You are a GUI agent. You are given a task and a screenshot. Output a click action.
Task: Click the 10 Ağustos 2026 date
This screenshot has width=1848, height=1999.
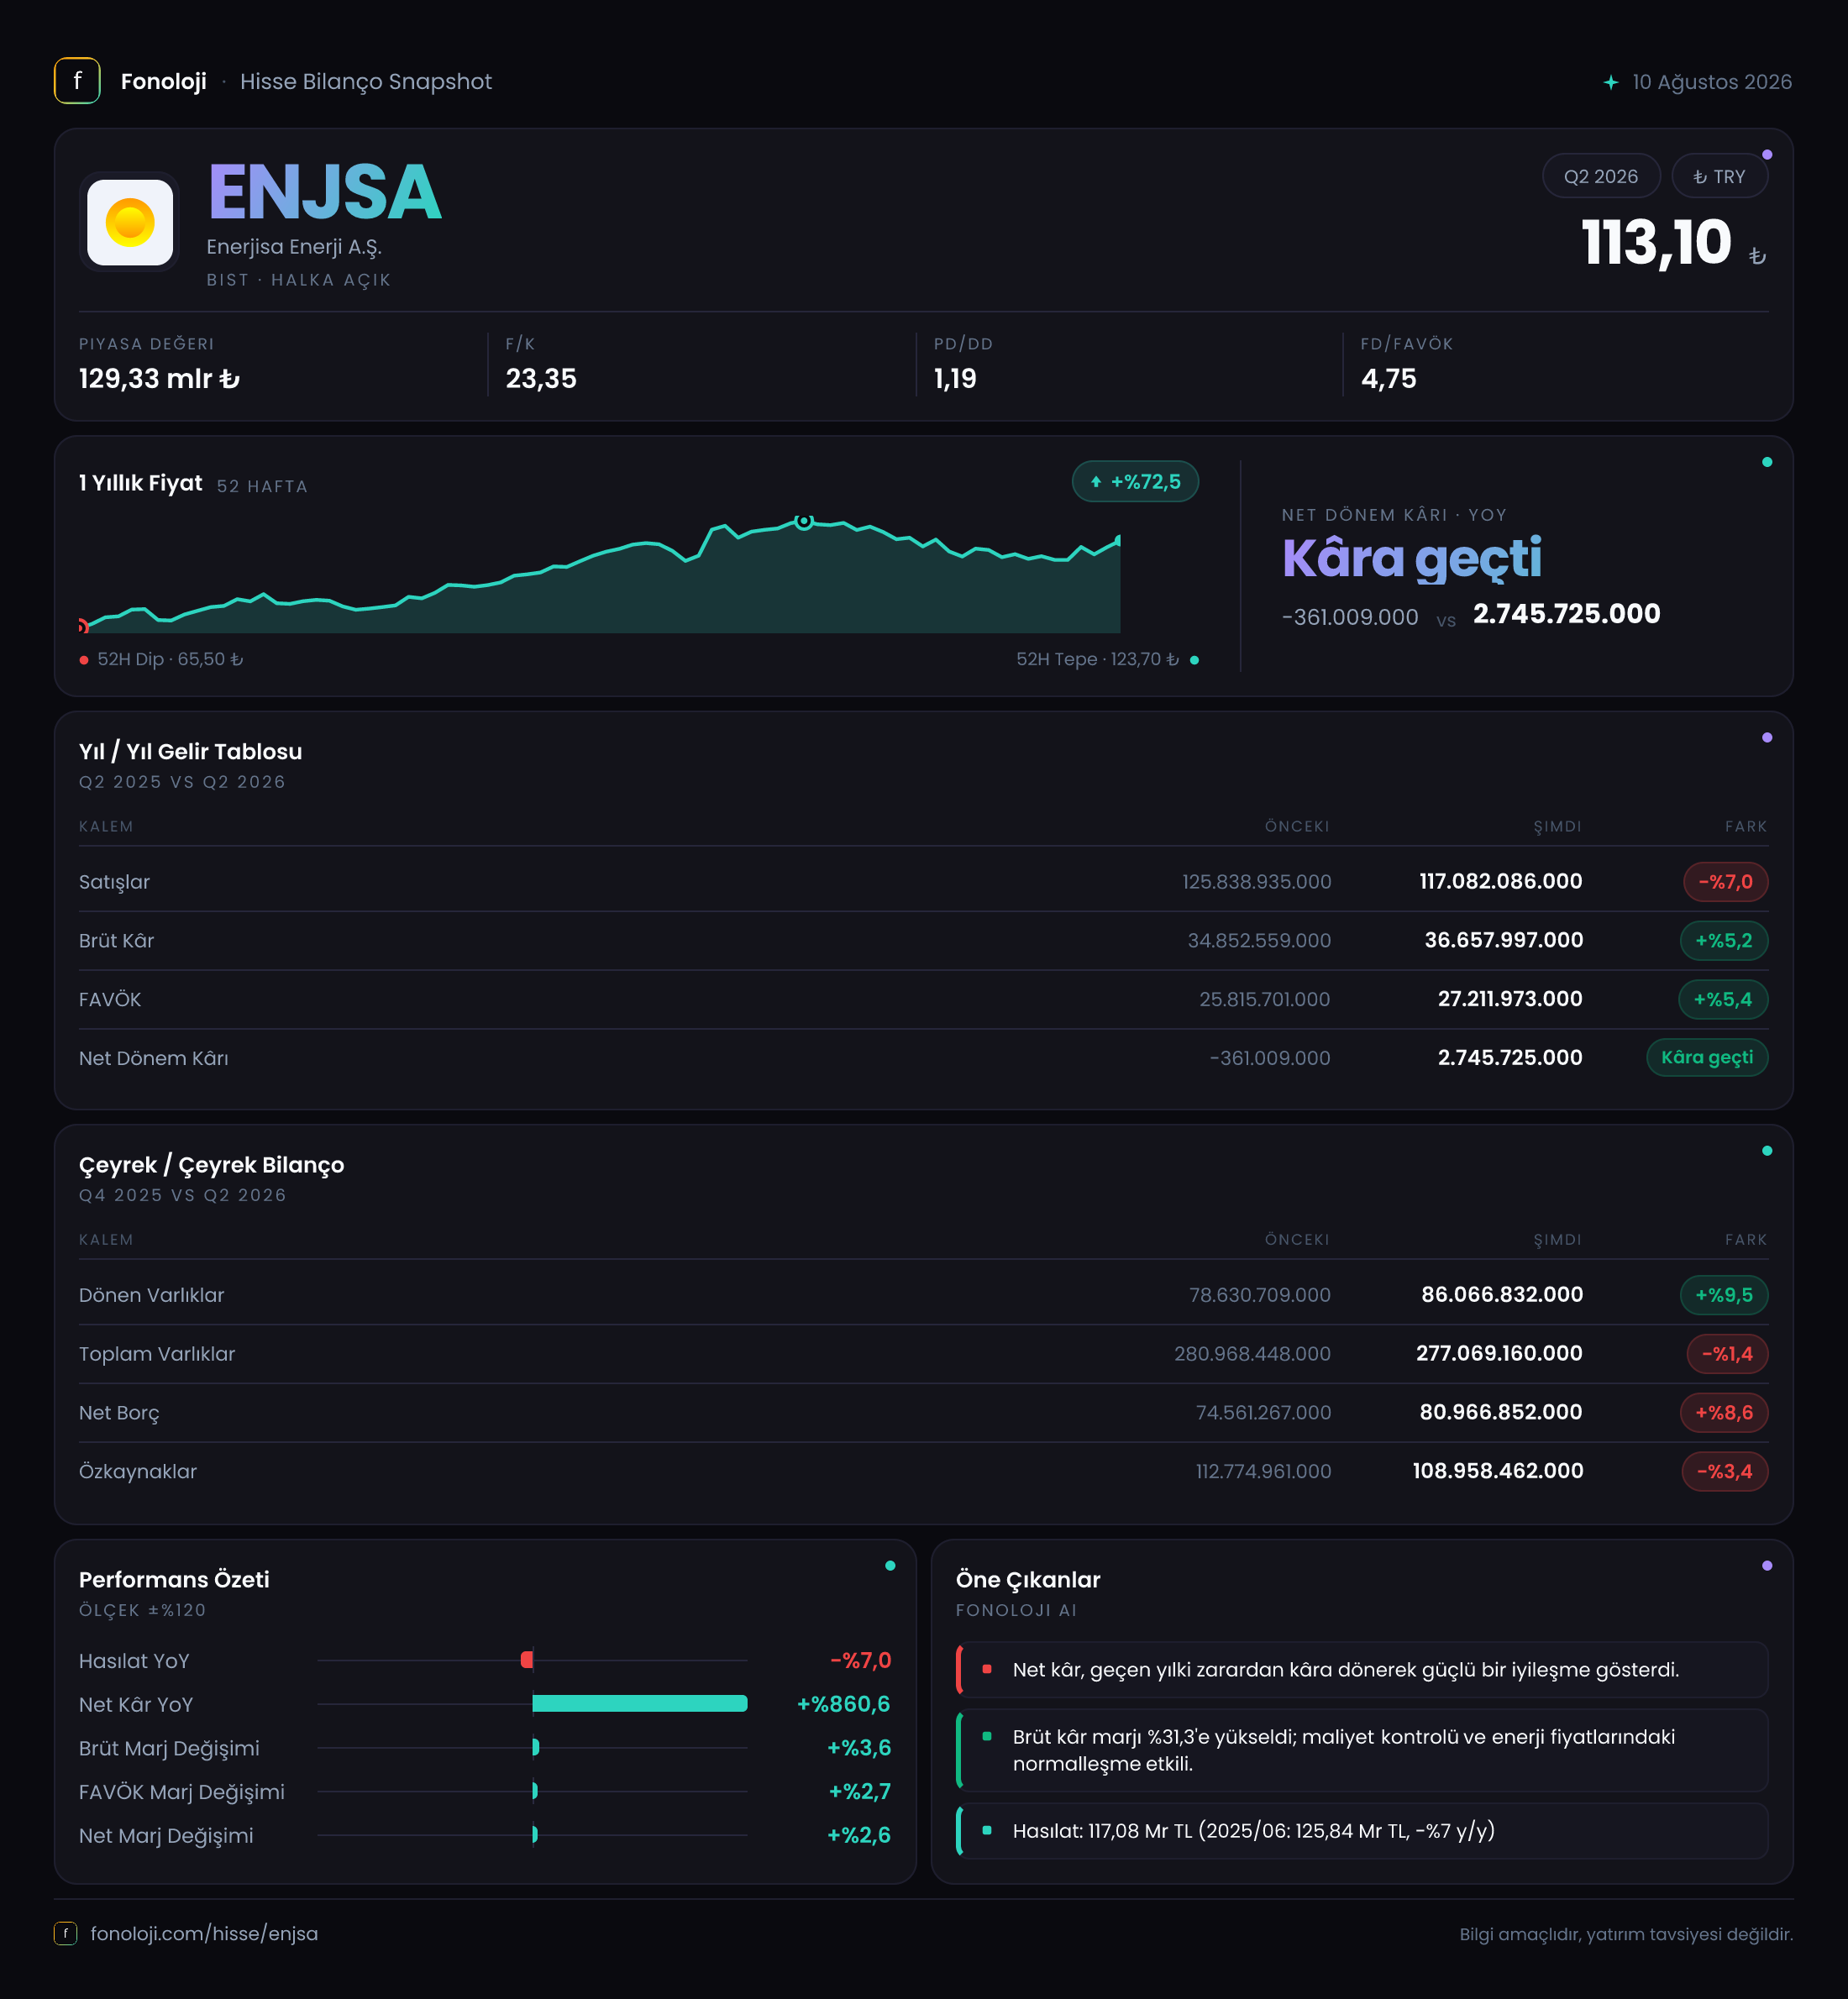(1711, 82)
